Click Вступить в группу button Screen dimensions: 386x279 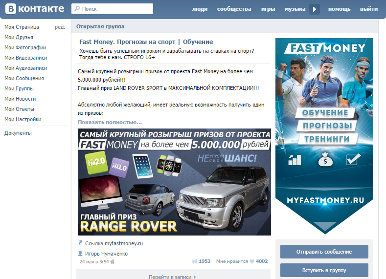324,270
